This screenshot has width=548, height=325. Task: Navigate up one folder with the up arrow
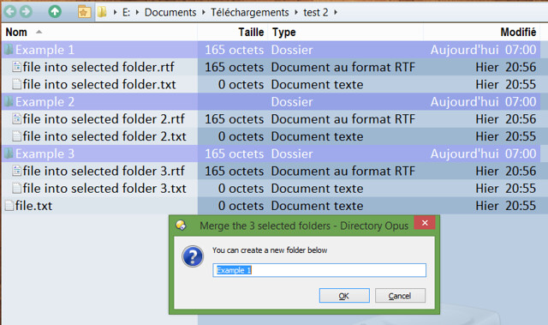coord(55,11)
